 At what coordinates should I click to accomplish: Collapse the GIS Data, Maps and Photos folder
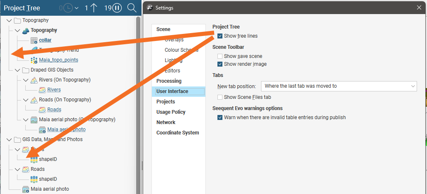[9, 139]
